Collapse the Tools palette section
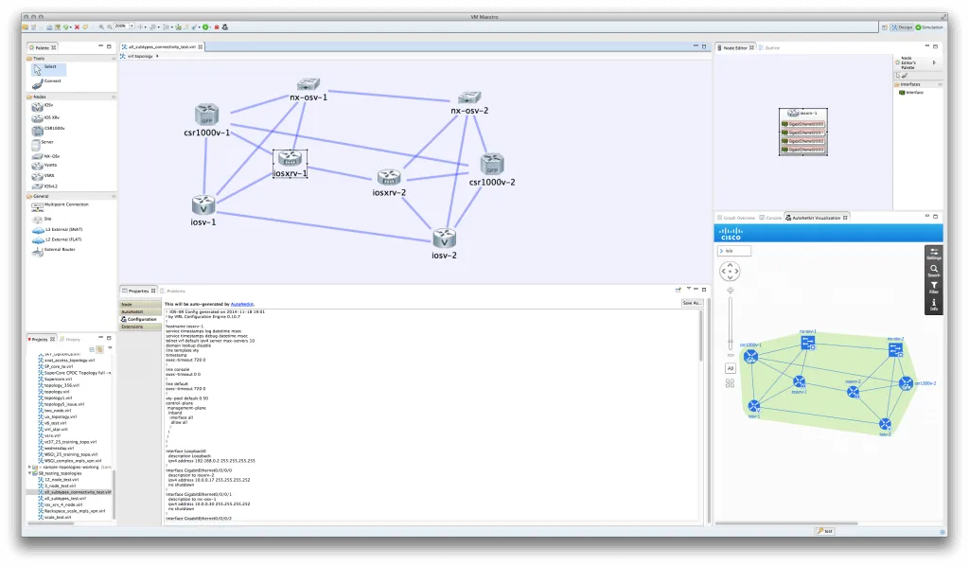Viewport: 969px width, 566px height. click(x=114, y=59)
